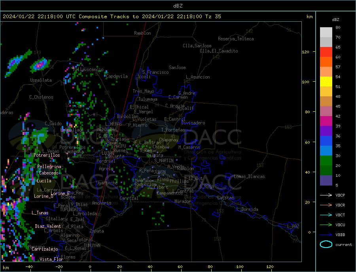
Task: Click the VBCT legend label
Action: [x=340, y=215]
